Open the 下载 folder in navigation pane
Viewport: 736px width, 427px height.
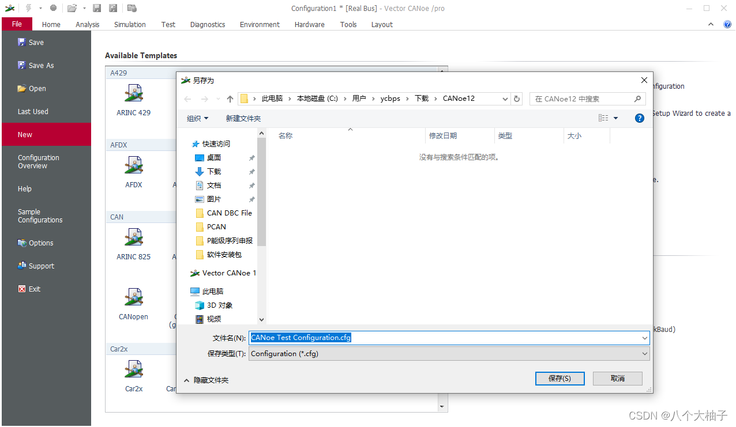pos(214,171)
